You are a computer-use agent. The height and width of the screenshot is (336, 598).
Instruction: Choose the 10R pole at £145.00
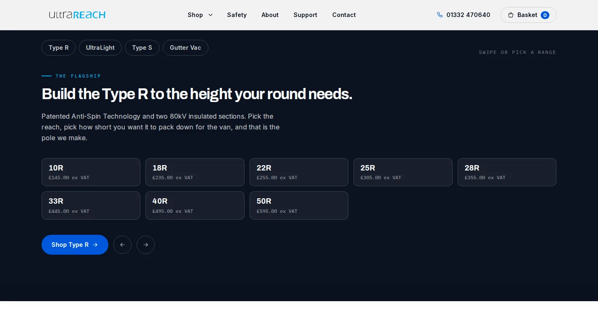click(x=91, y=172)
